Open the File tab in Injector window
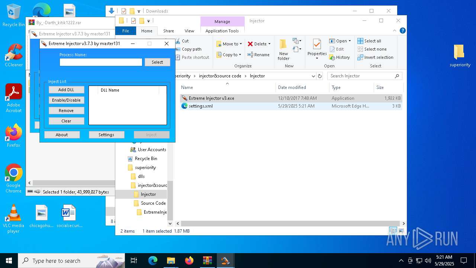 coord(126,31)
